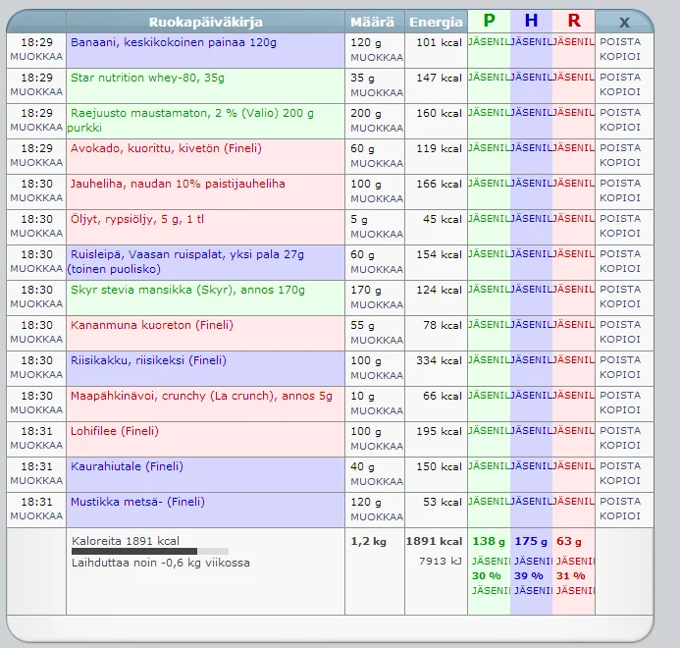Copy the Banaani row with KOPIOI

[x=620, y=57]
